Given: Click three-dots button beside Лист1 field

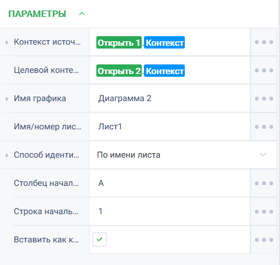Looking at the screenshot, I should [264, 127].
